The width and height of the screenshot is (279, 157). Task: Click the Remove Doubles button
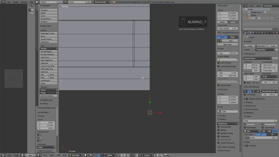(x=48, y=96)
